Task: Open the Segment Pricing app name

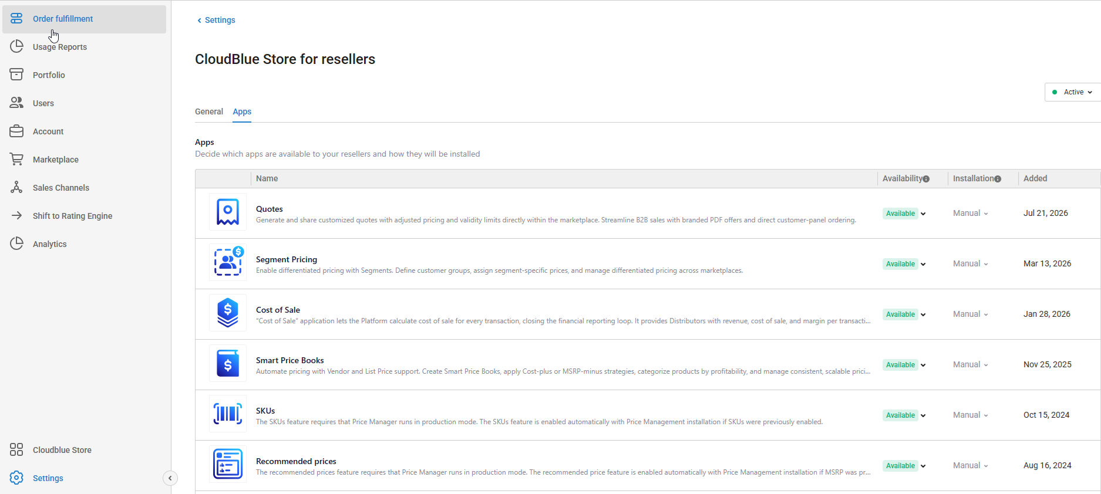Action: 287,259
